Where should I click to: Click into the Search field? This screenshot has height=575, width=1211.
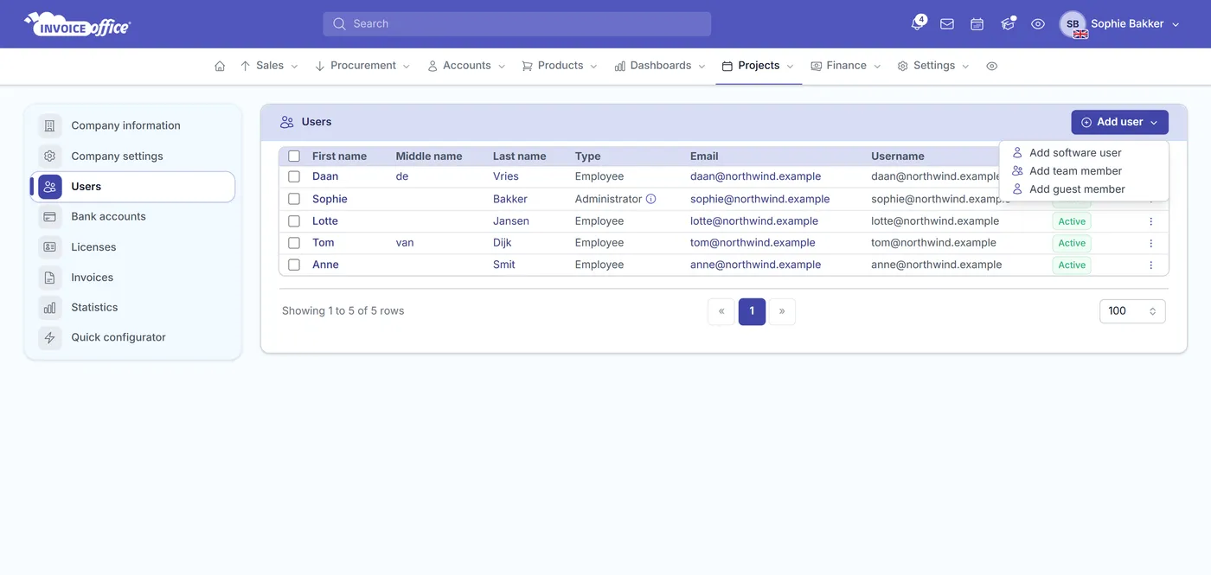tap(517, 24)
